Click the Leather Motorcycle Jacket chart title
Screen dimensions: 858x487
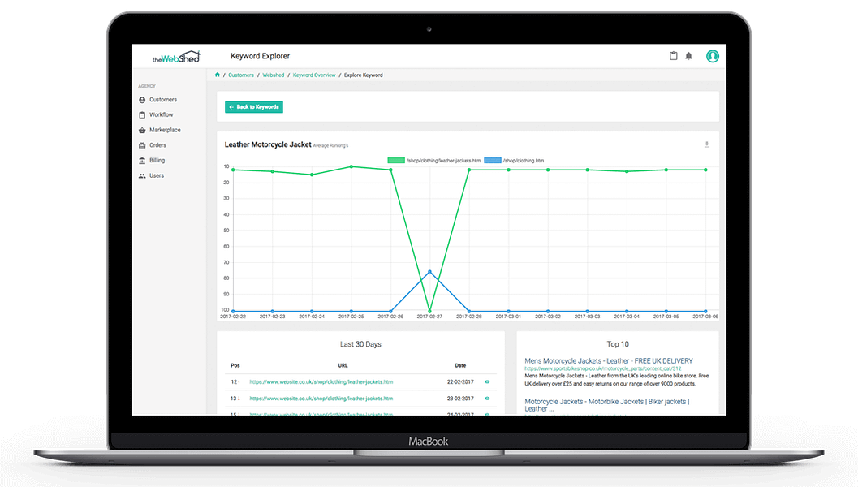click(268, 144)
